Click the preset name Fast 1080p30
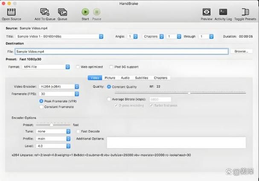The image size is (259, 181). pos(30,59)
